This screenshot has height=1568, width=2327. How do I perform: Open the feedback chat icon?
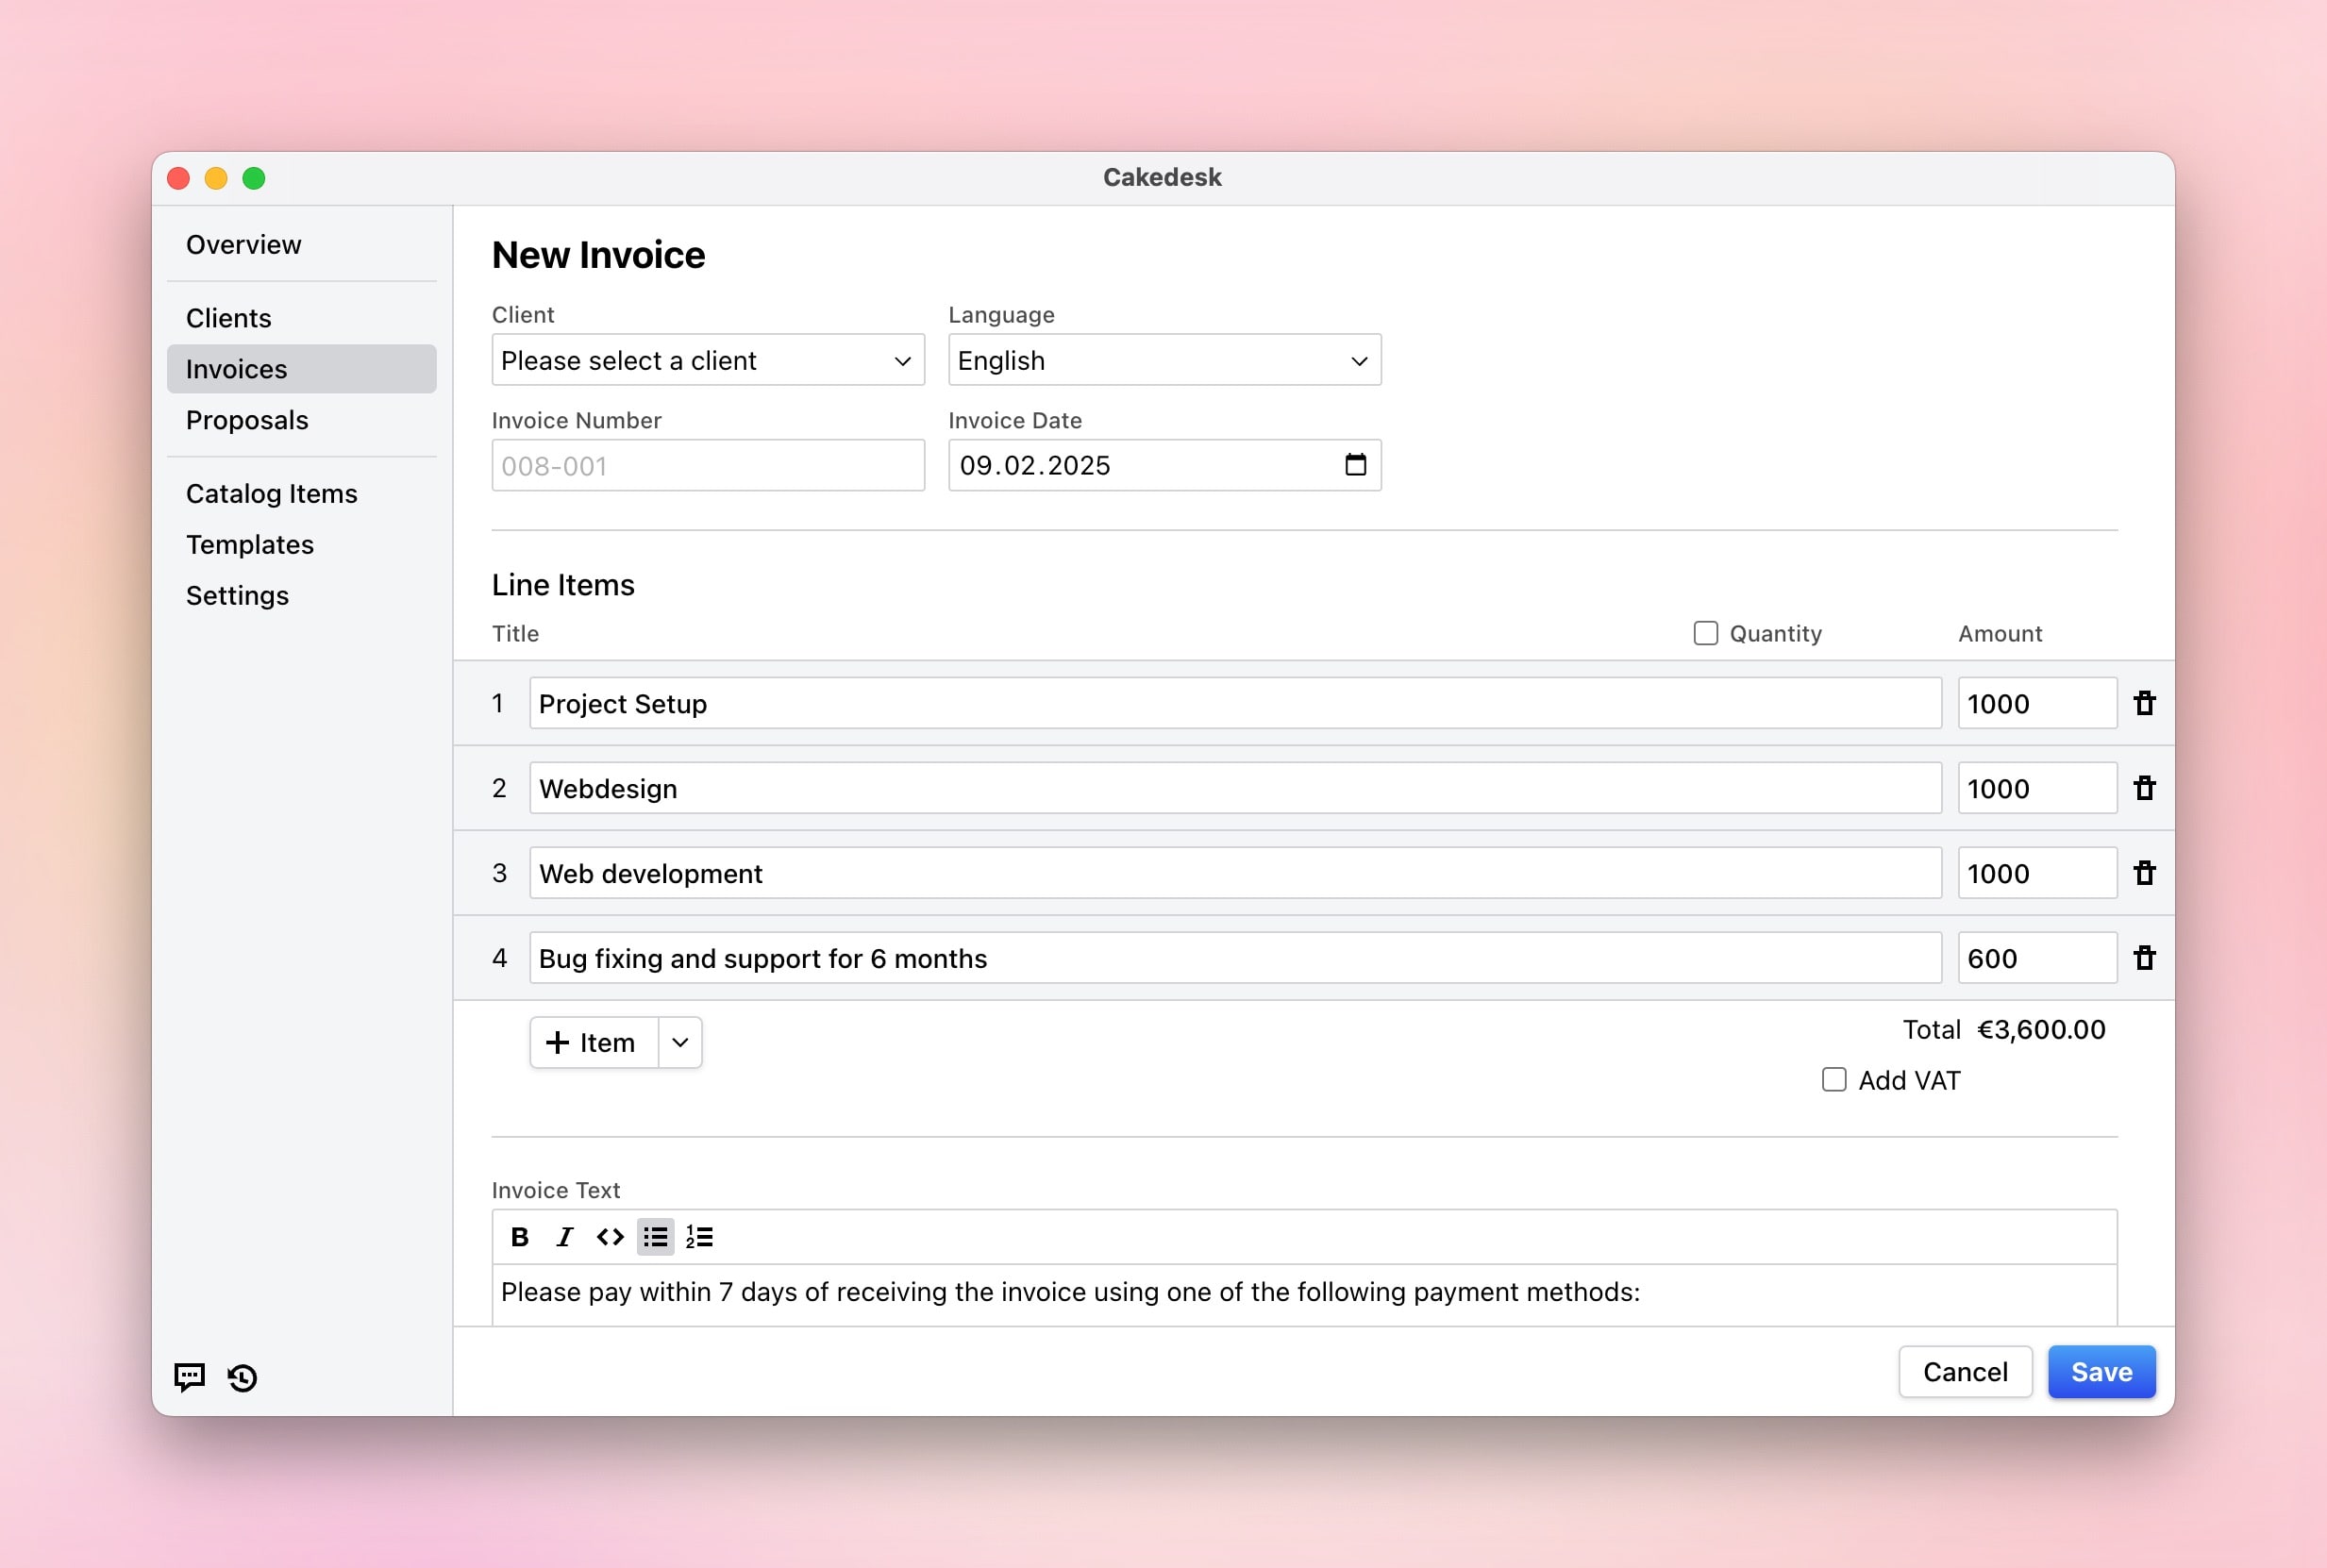(189, 1377)
